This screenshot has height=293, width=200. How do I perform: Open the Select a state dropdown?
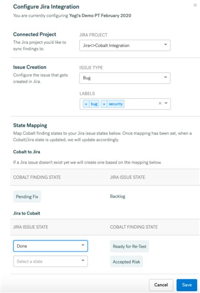pyautogui.click(x=51, y=261)
